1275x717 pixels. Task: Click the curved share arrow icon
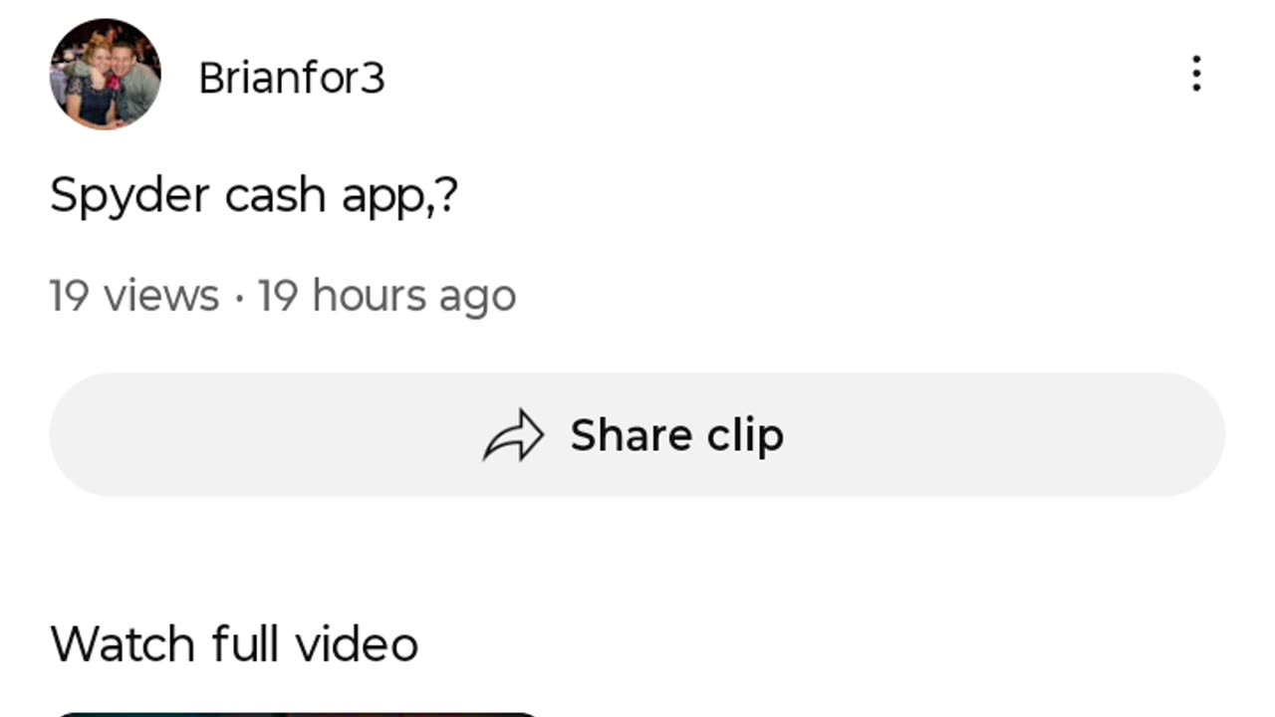(x=513, y=436)
